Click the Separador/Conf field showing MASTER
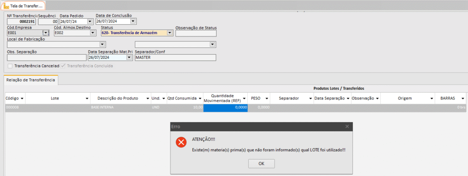The image size is (468, 176). (x=175, y=57)
